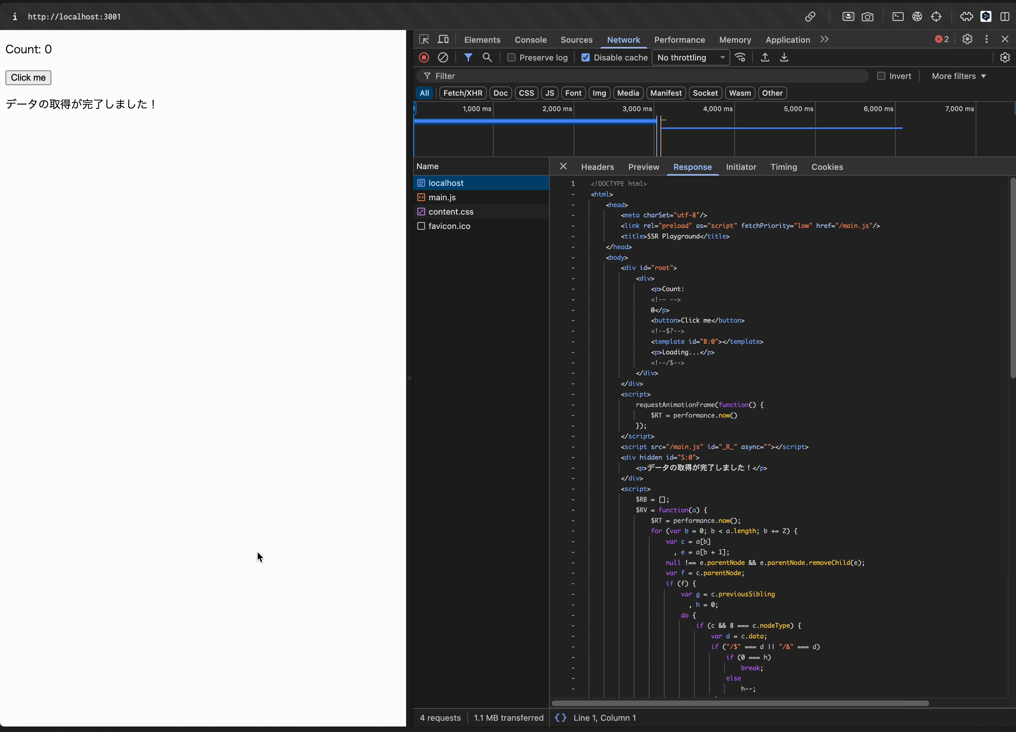Screen dimensions: 1016x732
Task: Switch to the Console tab
Action: (x=531, y=40)
